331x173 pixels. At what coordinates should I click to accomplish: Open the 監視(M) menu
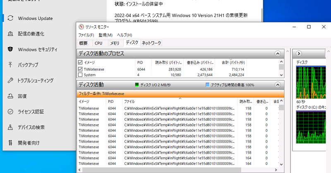[x=106, y=35]
